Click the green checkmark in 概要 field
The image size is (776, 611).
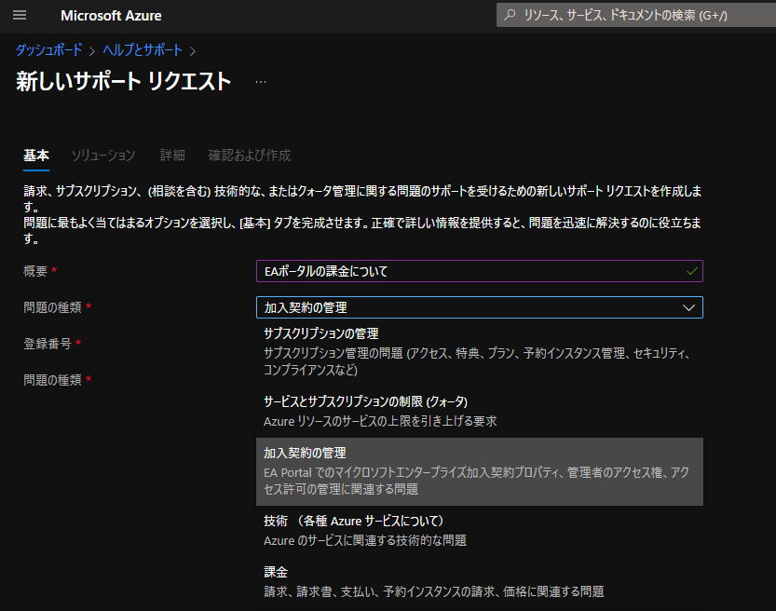click(x=692, y=271)
